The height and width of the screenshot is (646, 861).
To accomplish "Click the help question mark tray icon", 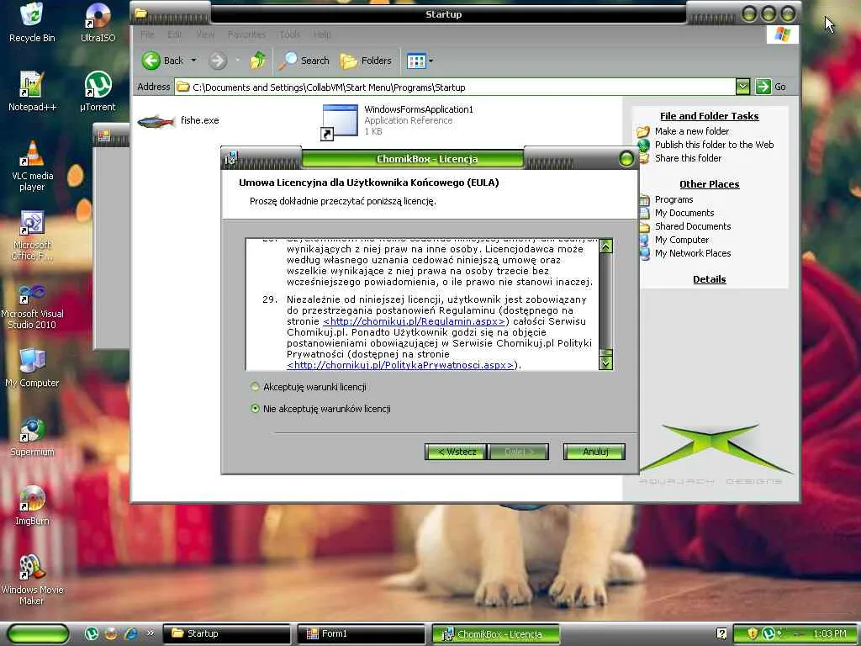I will [x=721, y=633].
